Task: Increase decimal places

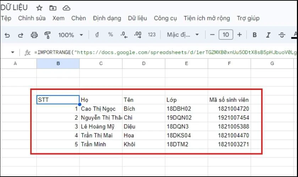Action: tap(138, 35)
